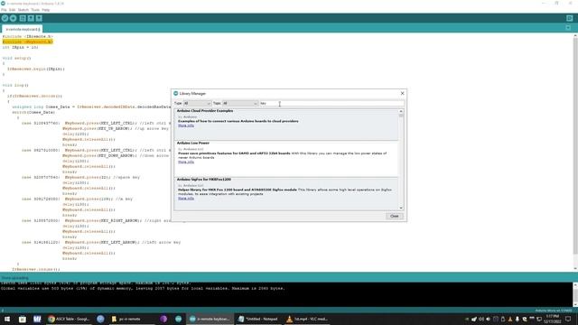Open More info for Arduino Low Power
The height and width of the screenshot is (325, 578).
(x=186, y=162)
